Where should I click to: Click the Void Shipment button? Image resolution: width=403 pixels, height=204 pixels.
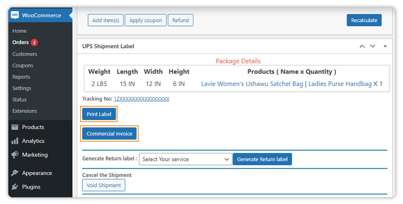pos(103,185)
